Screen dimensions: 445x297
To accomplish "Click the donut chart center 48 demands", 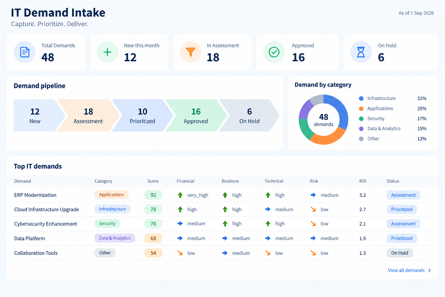I will pos(324,120).
